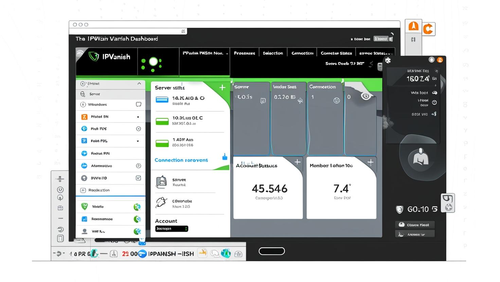Viewport: 500px width, 282px height.
Task: Open the Server States tab
Action: coord(375,53)
